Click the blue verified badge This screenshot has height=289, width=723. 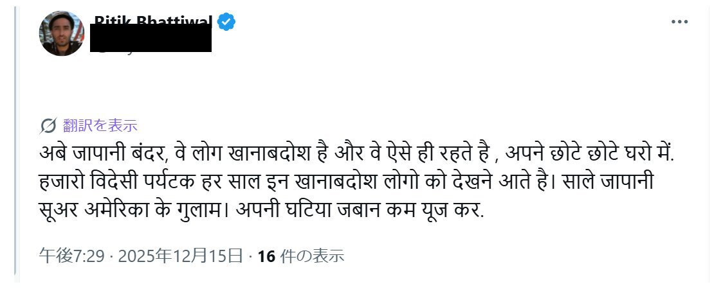pyautogui.click(x=226, y=22)
